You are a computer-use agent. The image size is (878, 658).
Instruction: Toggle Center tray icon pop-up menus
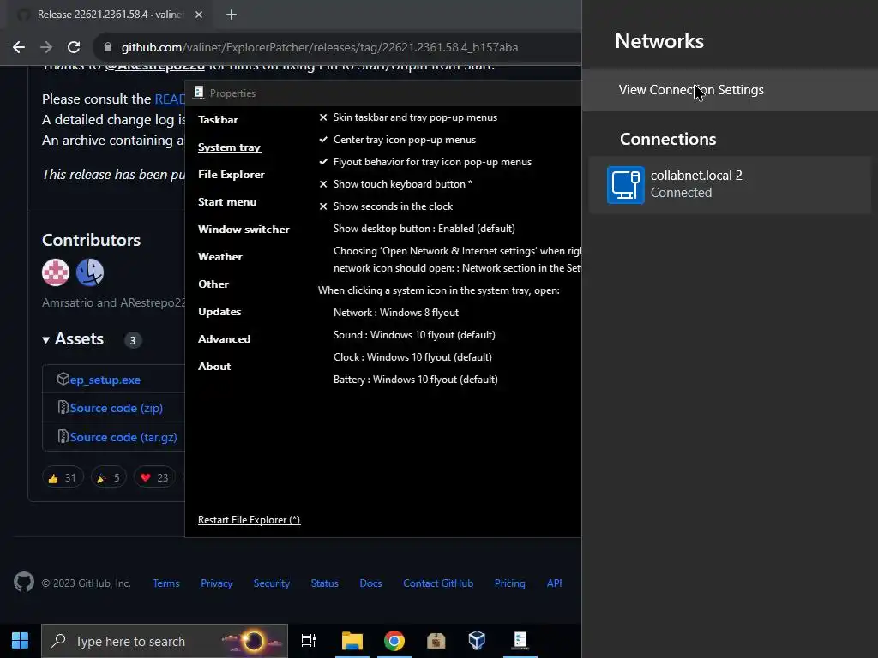pos(398,140)
